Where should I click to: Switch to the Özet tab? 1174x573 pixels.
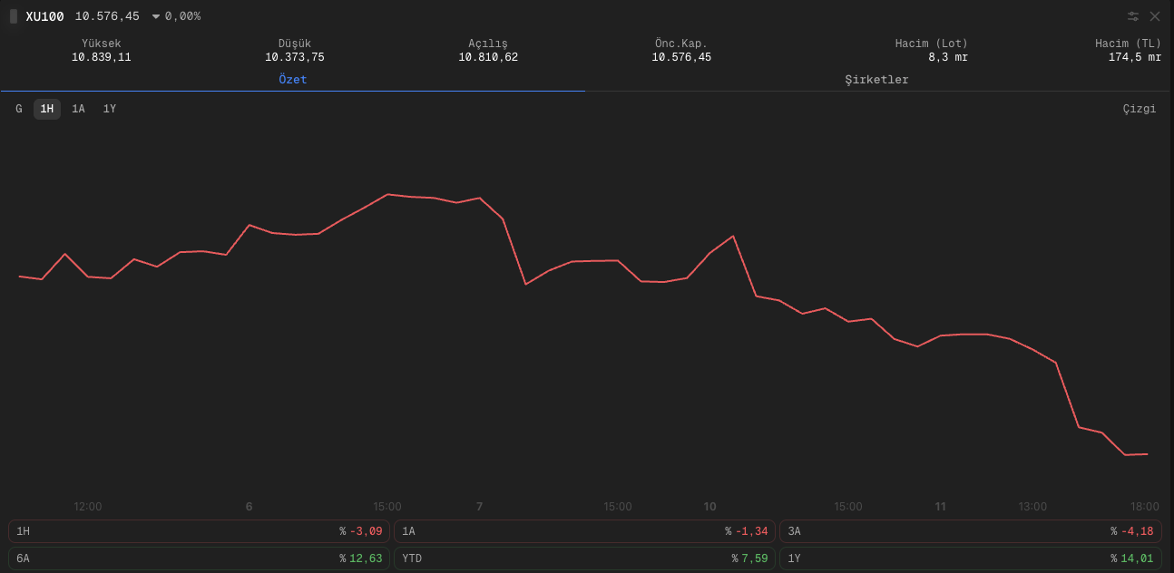tap(292, 80)
